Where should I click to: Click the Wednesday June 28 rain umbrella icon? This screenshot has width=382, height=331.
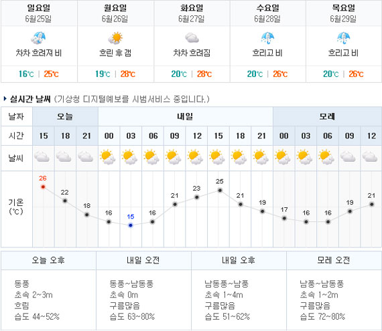267,38
